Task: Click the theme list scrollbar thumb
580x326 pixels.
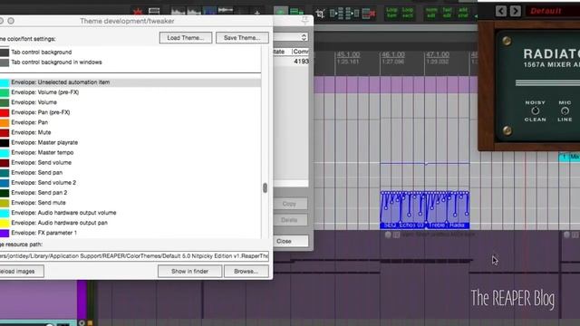Action: point(265,187)
